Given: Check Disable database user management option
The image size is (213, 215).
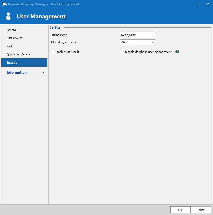Looking at the screenshot, I should click(x=122, y=52).
